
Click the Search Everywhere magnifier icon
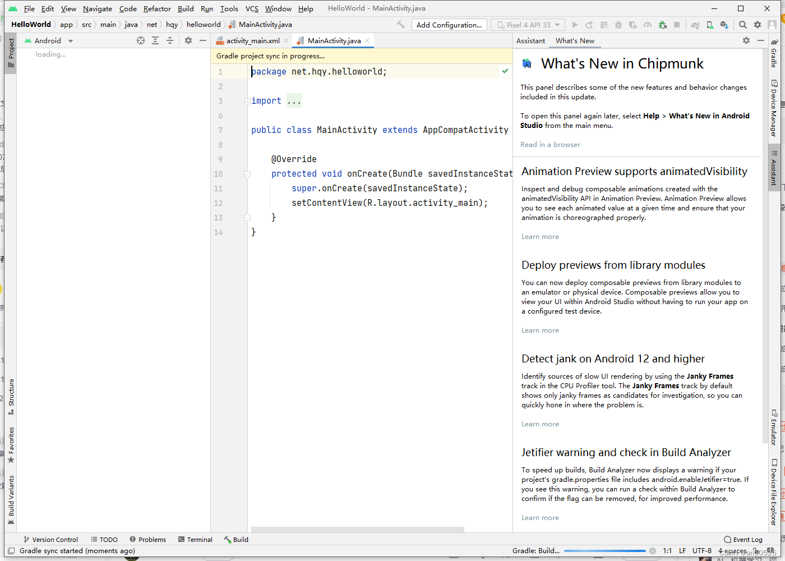743,25
